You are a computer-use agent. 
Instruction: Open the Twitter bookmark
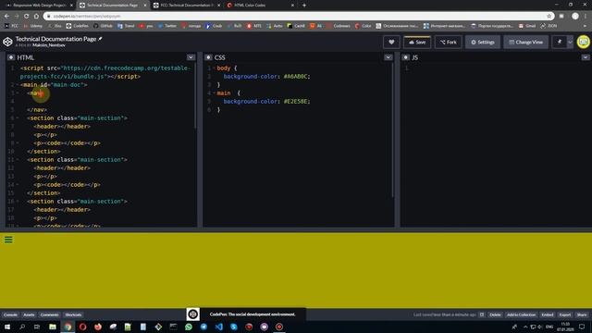(x=167, y=26)
